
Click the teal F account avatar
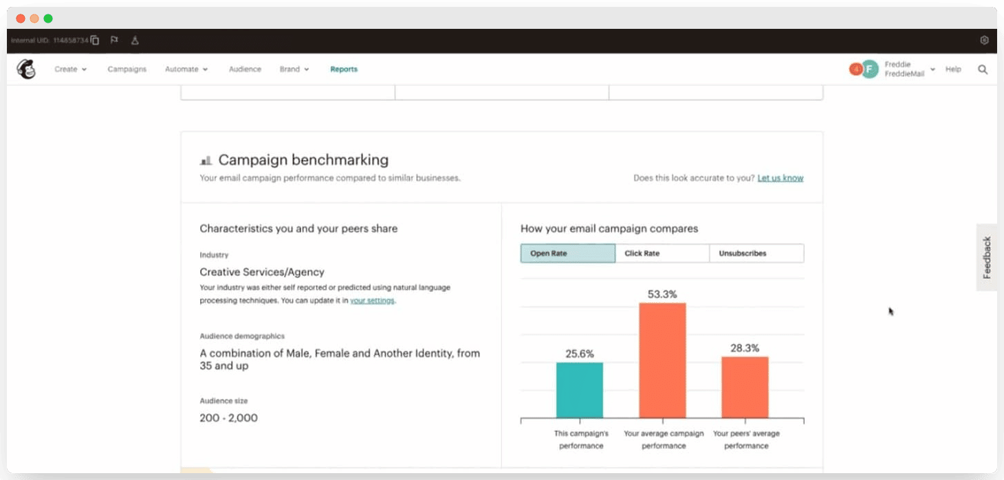pos(870,69)
